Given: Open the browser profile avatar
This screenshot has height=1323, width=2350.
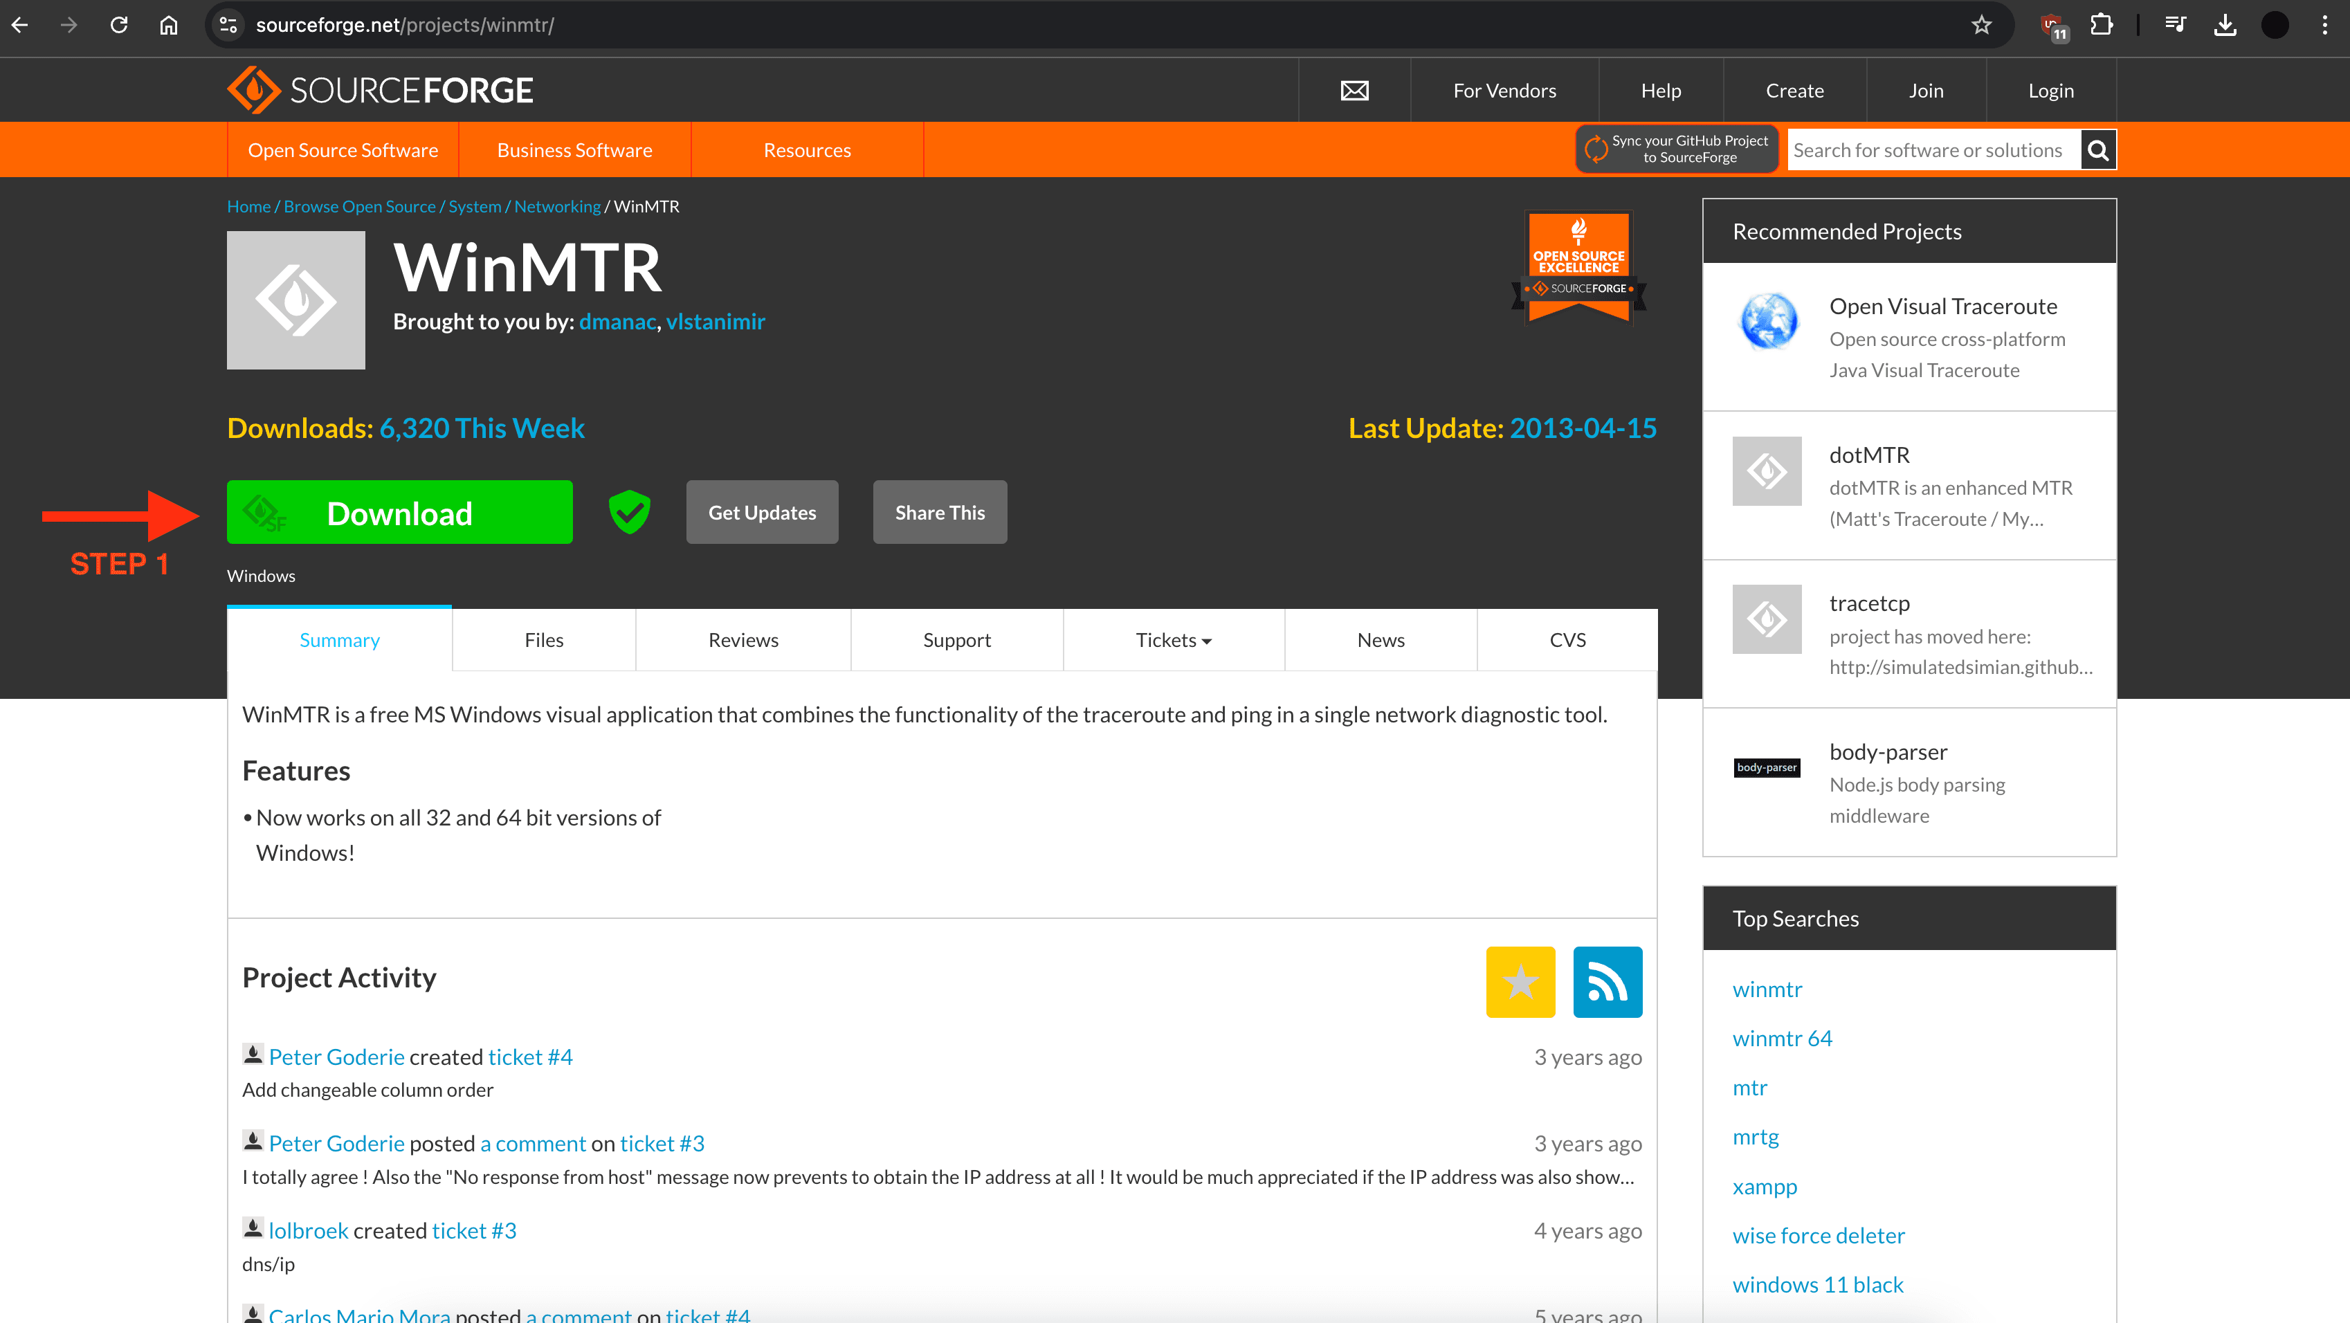Looking at the screenshot, I should [2275, 25].
